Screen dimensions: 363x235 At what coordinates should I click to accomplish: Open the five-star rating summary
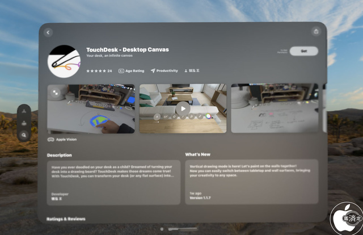[99, 71]
